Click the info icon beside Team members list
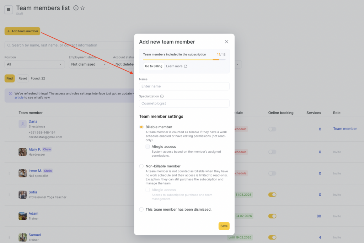 (76, 8)
